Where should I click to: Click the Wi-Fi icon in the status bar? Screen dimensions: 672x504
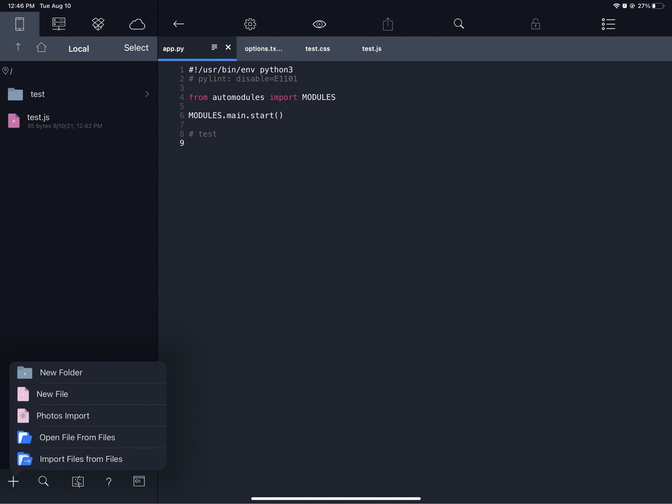point(617,6)
